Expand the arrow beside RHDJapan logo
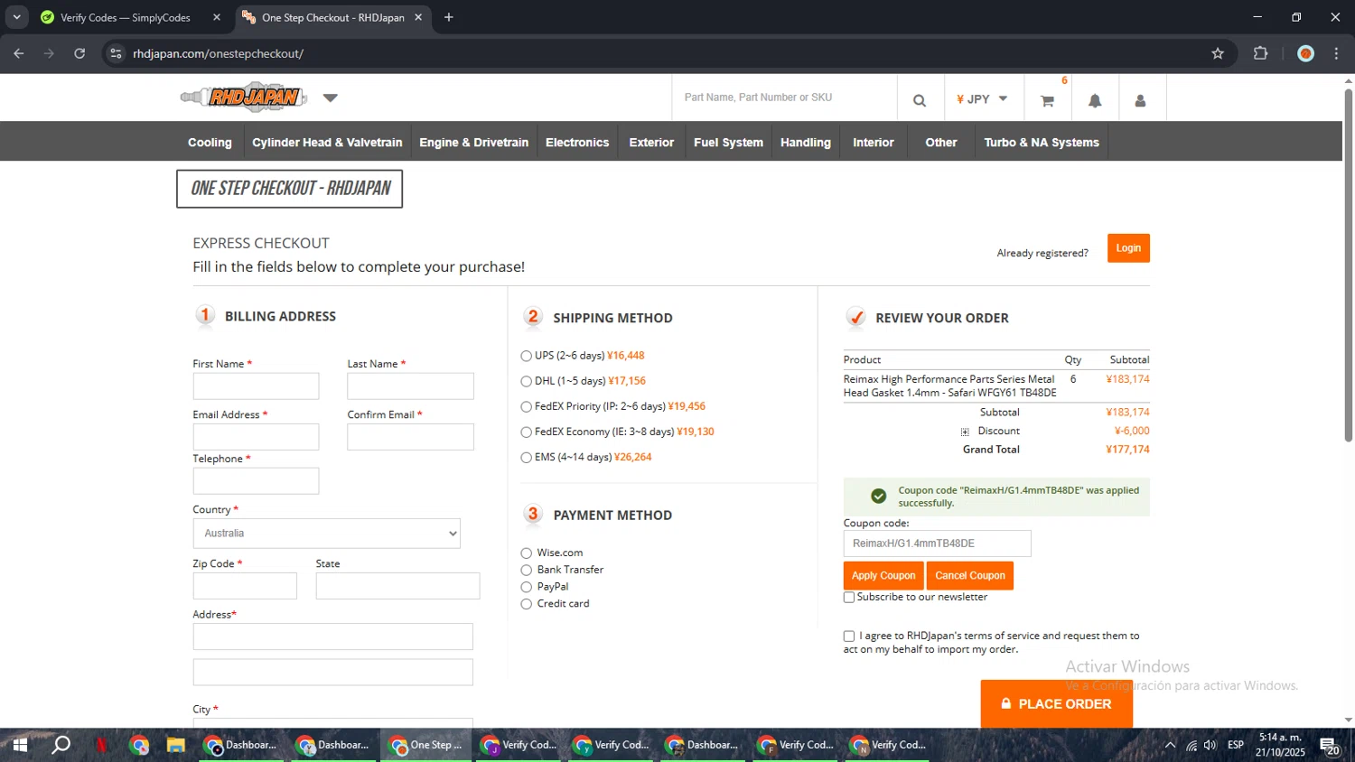 pyautogui.click(x=330, y=98)
